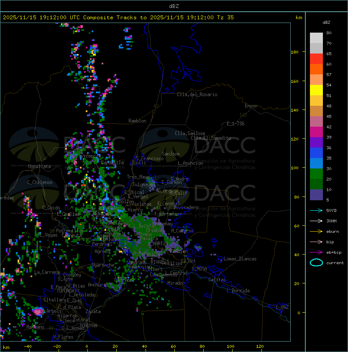Click the yellow eburn arrow in legend
348x352 pixels.
pos(316,232)
